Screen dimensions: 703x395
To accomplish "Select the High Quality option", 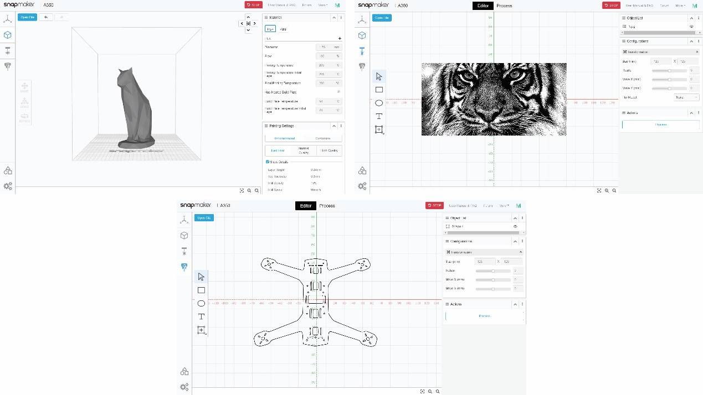I will coord(329,150).
